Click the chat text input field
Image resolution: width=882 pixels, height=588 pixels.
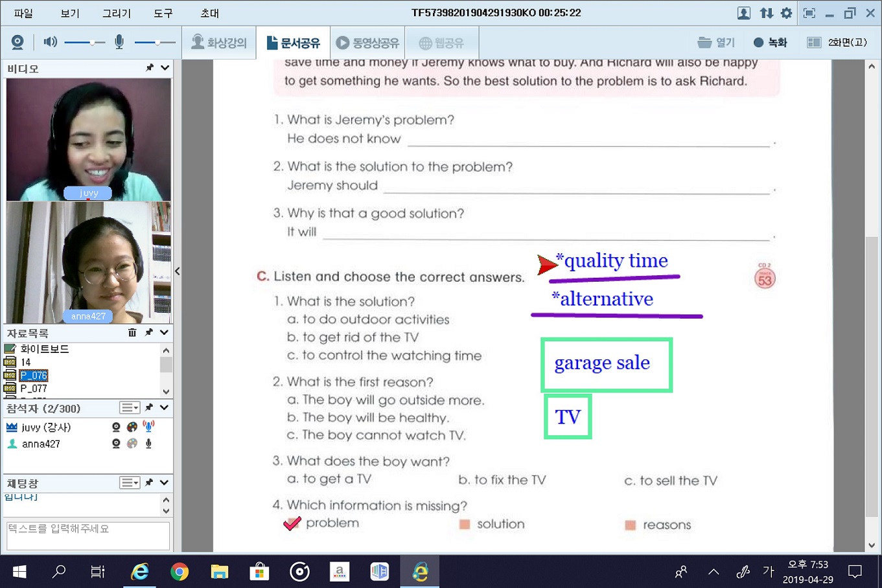pyautogui.click(x=87, y=536)
